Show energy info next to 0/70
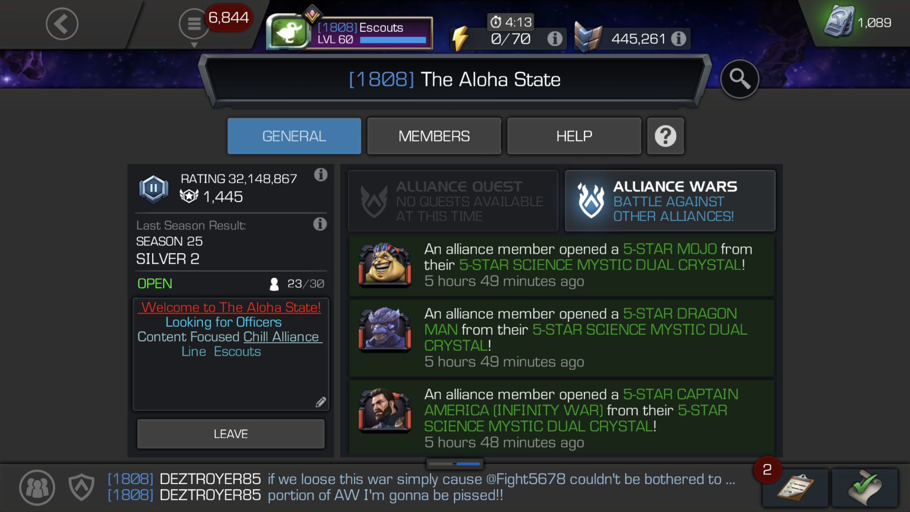Viewport: 910px width, 512px height. [555, 39]
